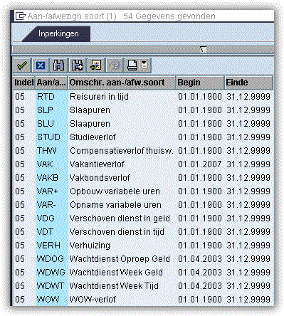Cancel the dialog with the X icon
The height and width of the screenshot is (316, 284).
(x=41, y=65)
